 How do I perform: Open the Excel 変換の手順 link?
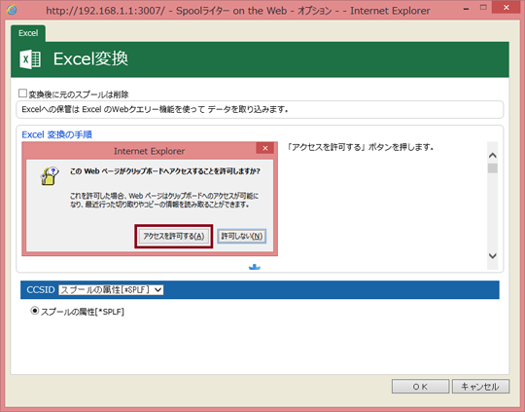point(57,134)
